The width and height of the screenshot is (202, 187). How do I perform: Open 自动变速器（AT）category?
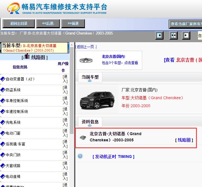pos(20,79)
